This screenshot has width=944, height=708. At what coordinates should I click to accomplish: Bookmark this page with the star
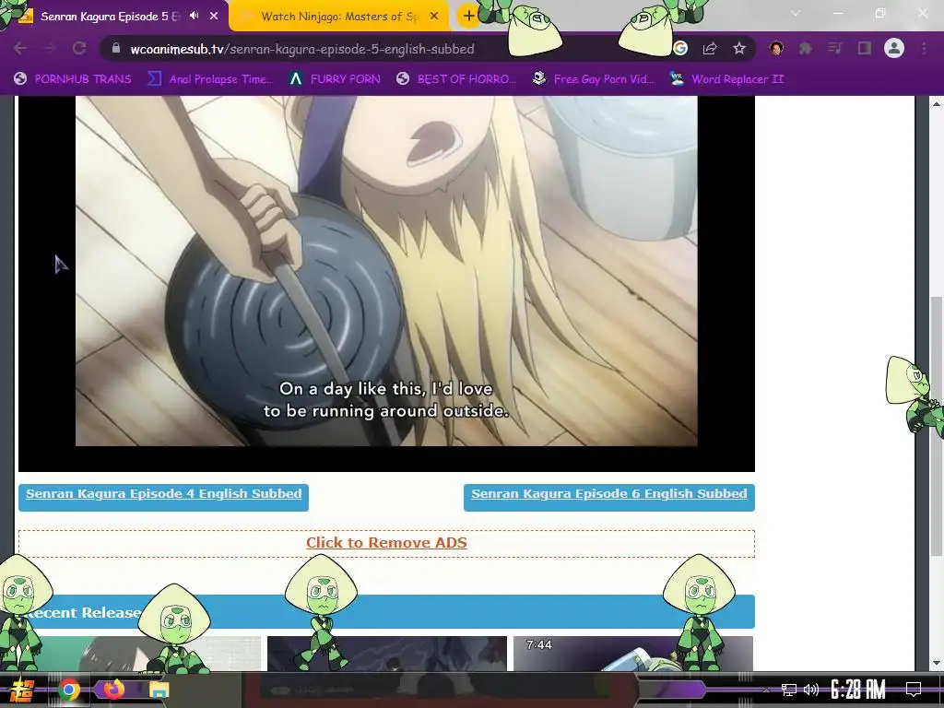tap(739, 48)
